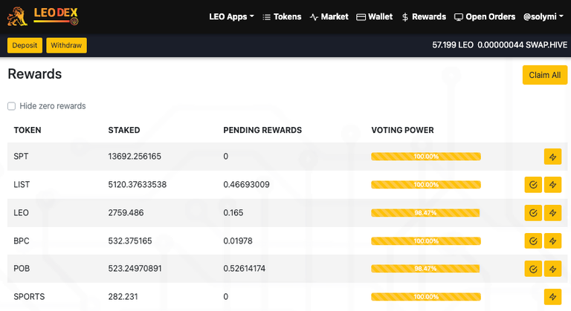Click the Rewards page heading
This screenshot has width=571, height=311.
(x=35, y=73)
